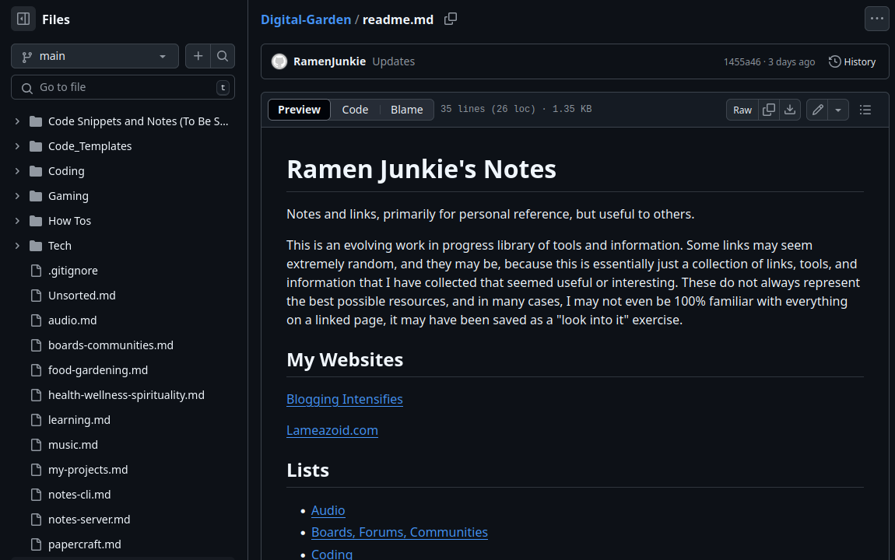Open the Blogging Intensifies link
This screenshot has width=895, height=560.
[344, 399]
